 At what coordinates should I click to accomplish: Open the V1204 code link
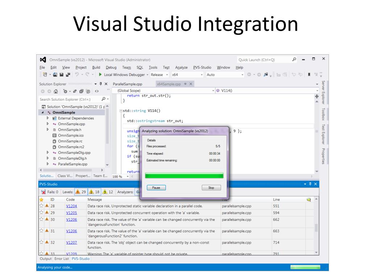(x=71, y=206)
